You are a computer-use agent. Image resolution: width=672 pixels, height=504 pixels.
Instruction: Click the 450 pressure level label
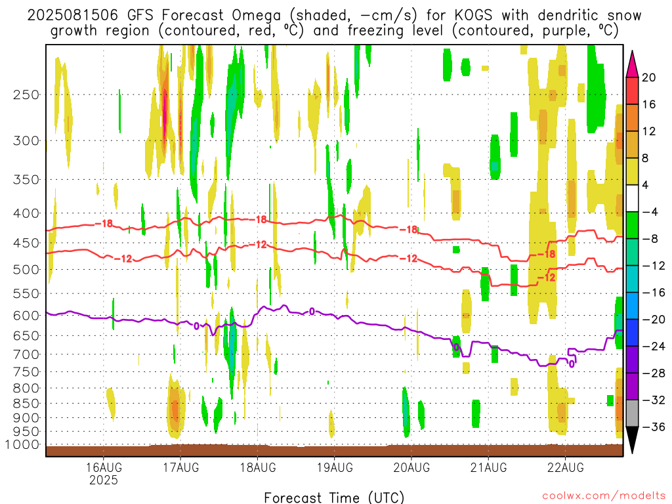point(26,243)
